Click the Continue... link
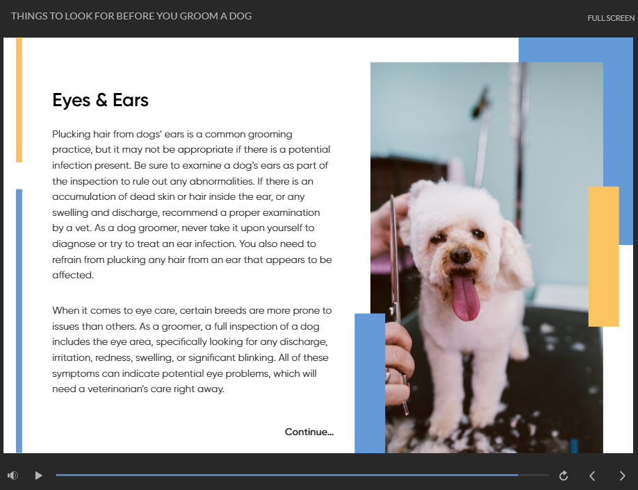The width and height of the screenshot is (638, 490). tap(309, 432)
